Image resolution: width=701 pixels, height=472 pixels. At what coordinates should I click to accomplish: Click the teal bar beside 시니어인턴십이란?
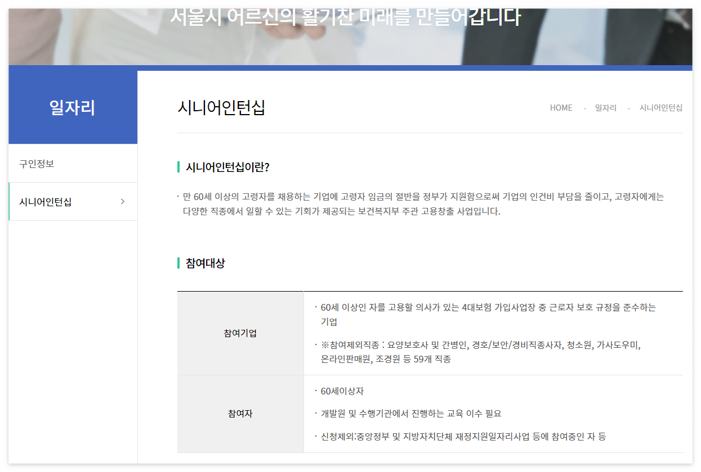pyautogui.click(x=179, y=165)
